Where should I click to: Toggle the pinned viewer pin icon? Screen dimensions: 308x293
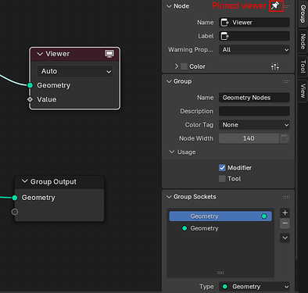(276, 5)
